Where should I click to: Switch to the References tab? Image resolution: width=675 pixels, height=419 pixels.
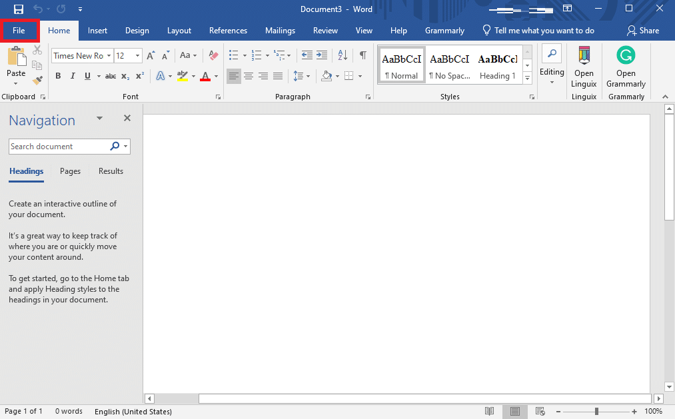(228, 31)
